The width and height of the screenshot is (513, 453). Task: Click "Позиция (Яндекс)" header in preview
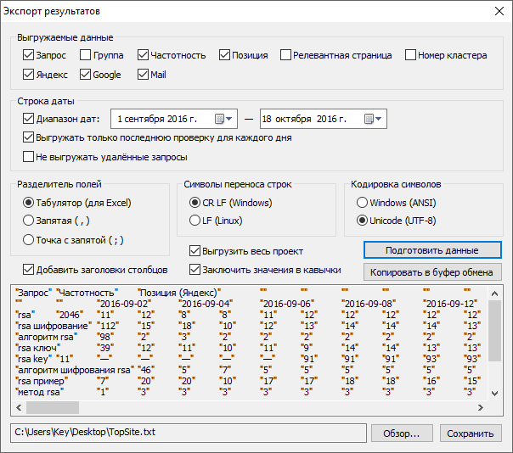[x=179, y=293]
